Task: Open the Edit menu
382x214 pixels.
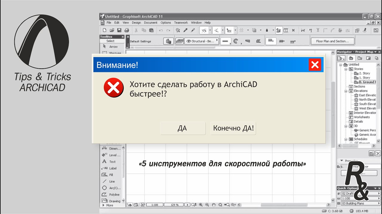Action: pos(117,23)
